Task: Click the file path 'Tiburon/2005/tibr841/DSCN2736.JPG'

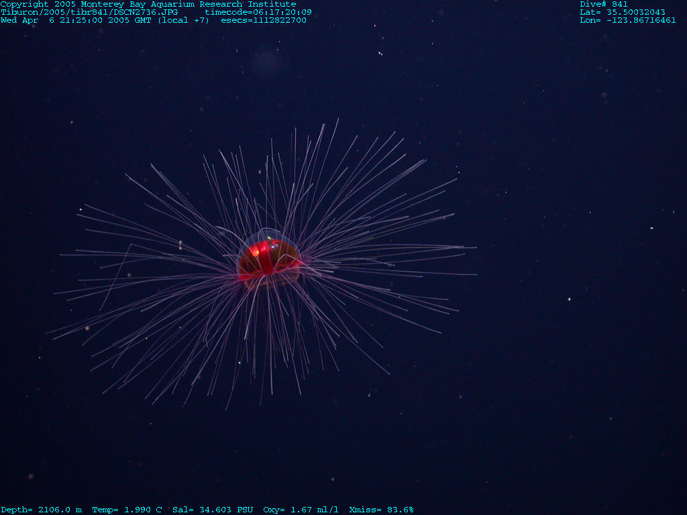Action: click(x=89, y=12)
